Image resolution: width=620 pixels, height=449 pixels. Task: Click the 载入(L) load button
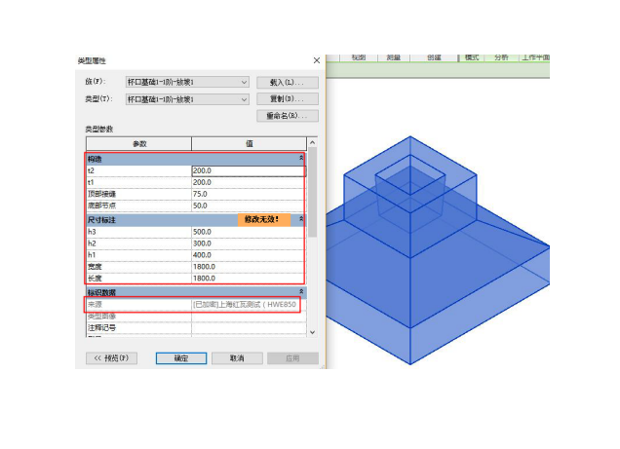pos(287,82)
